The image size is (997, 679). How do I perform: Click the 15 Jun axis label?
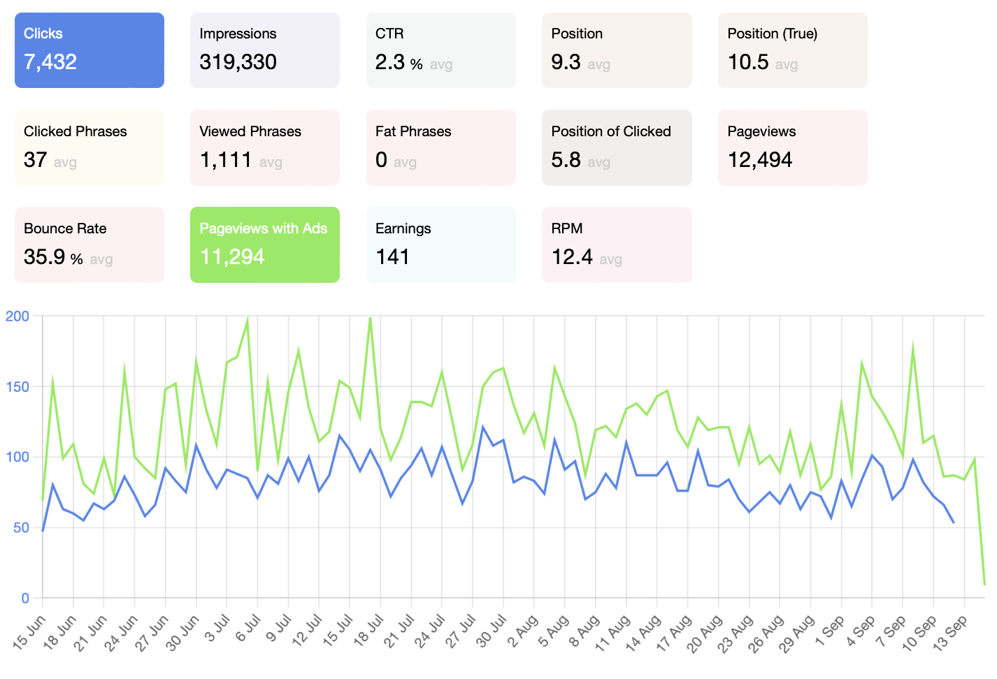29,632
